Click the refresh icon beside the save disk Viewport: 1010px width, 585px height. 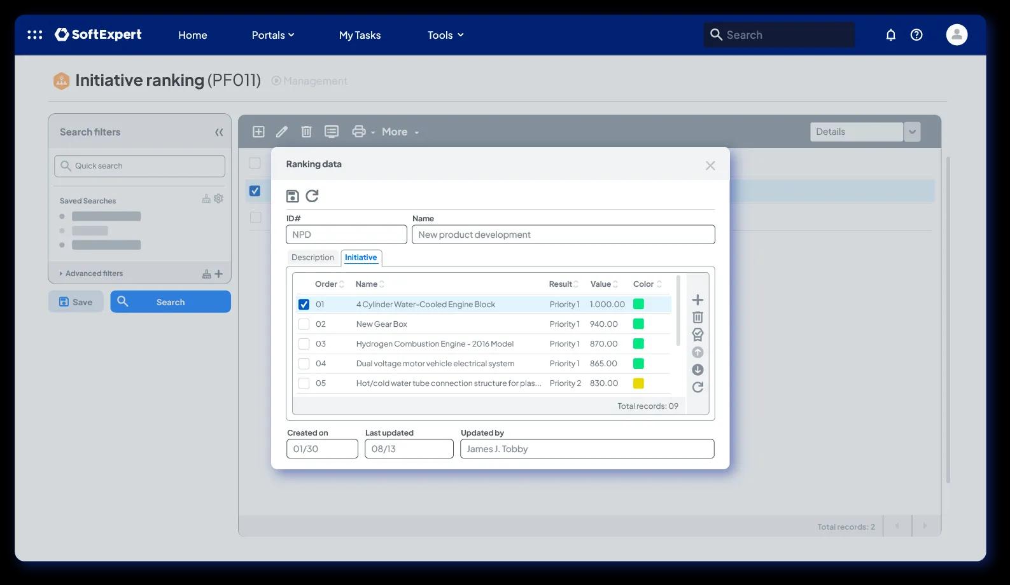(x=312, y=196)
